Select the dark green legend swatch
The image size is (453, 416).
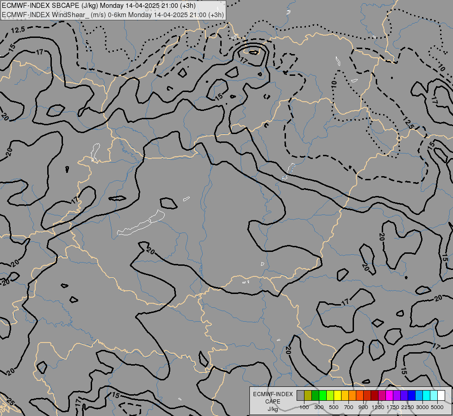pos(316,395)
